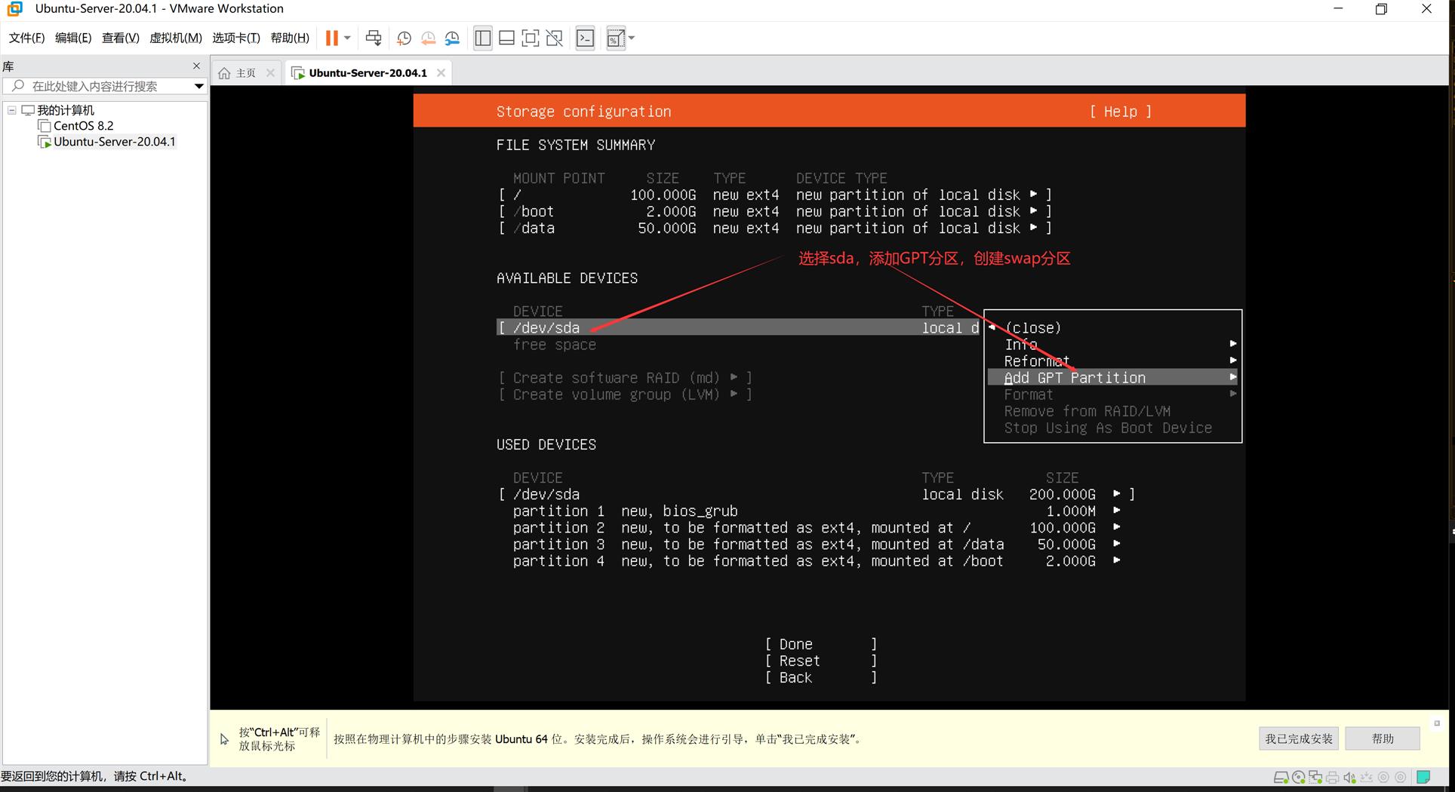The image size is (1455, 792).
Task: Open the 查看(V) menu
Action: [120, 38]
